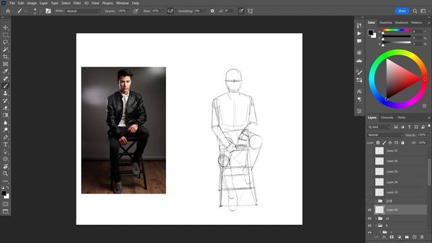Viewport: 432px width, 243px height.
Task: Select the Pen tool
Action: pos(5,137)
